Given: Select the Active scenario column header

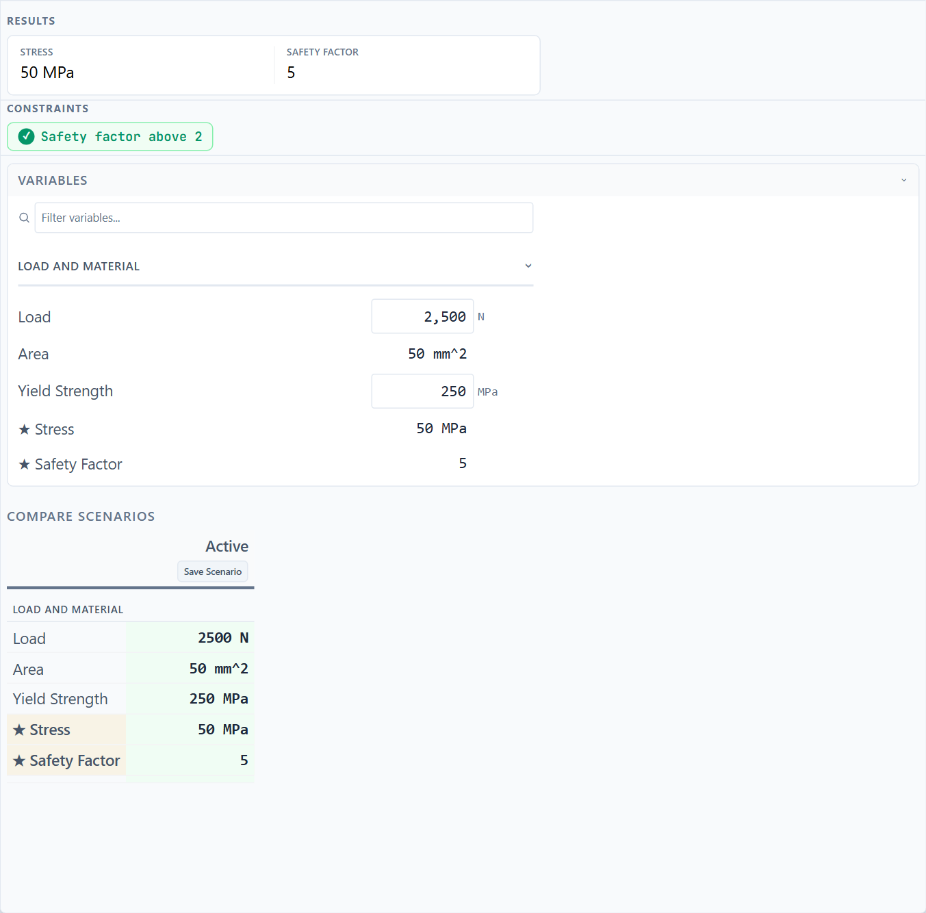Looking at the screenshot, I should (227, 546).
